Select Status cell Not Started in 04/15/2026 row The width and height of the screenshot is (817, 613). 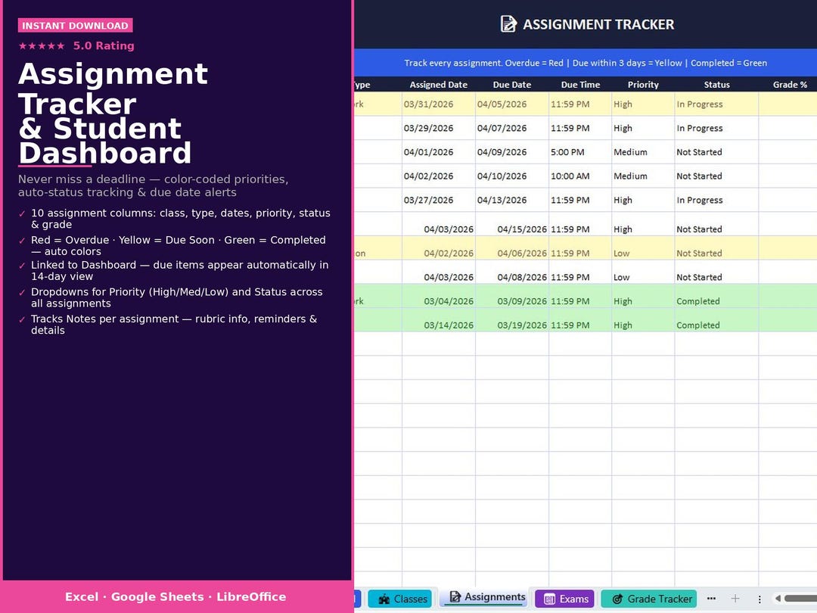(717, 224)
